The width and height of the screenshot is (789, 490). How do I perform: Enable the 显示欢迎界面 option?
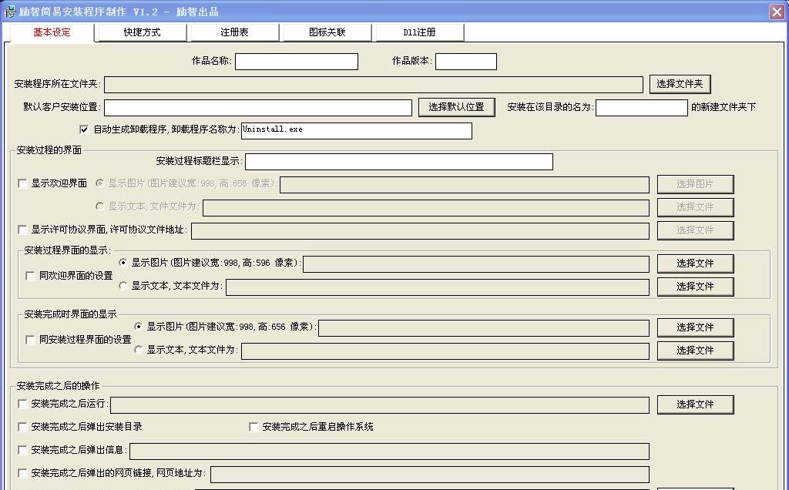point(22,185)
